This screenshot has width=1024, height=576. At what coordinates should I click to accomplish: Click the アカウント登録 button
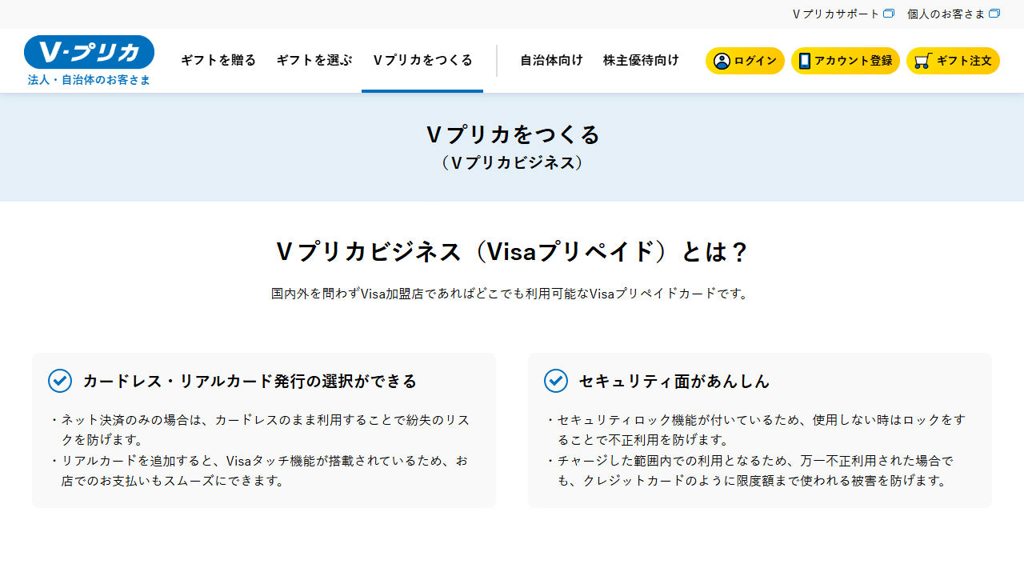point(846,61)
